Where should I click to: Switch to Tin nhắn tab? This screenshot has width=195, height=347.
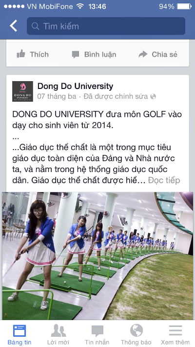coord(97,334)
